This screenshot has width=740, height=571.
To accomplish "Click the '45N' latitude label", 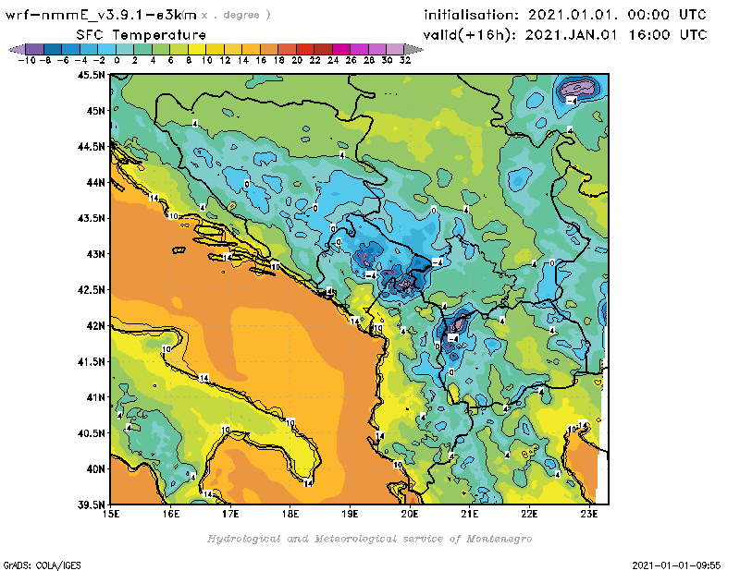I will [96, 110].
